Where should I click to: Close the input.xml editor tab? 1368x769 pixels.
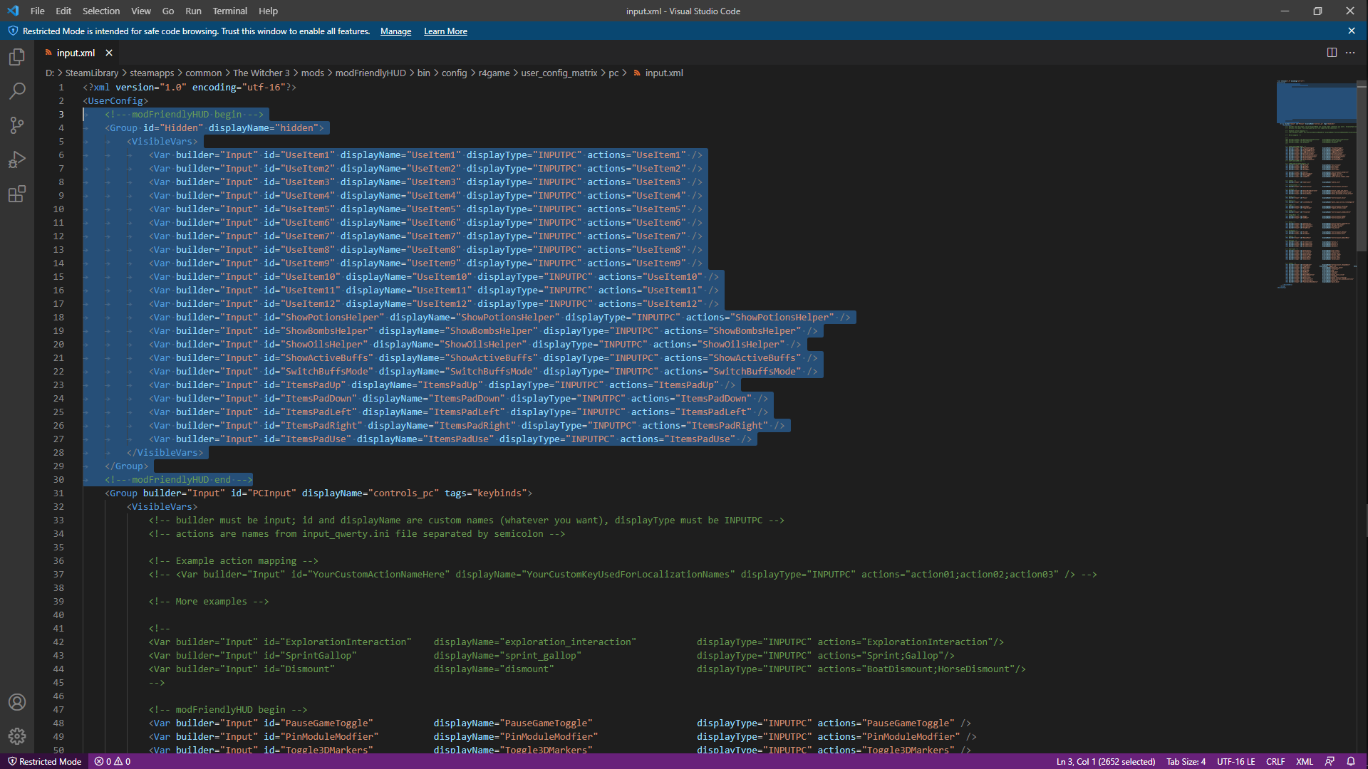pos(109,53)
